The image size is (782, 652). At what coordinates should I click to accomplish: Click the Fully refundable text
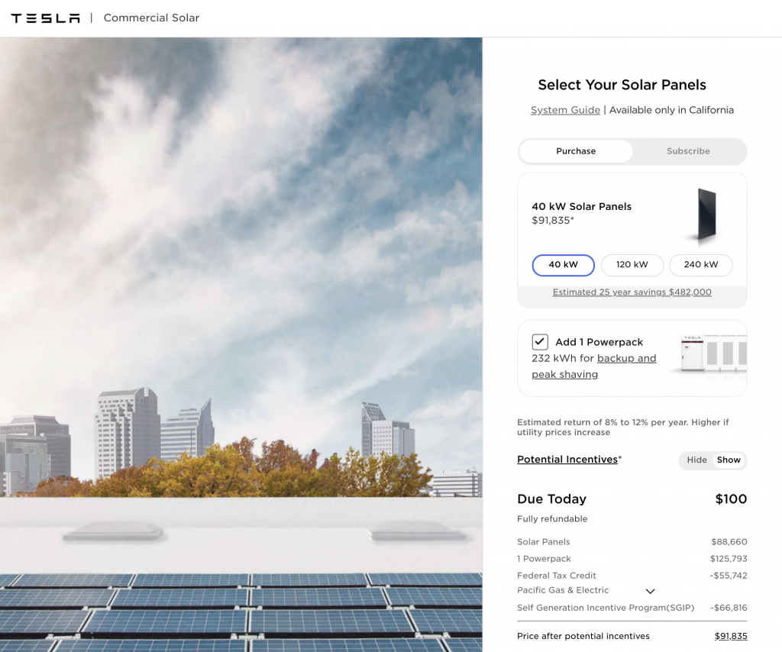[x=552, y=519]
